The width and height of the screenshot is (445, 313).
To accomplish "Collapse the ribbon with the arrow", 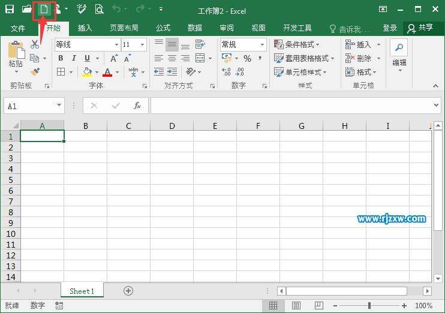I will click(x=435, y=86).
